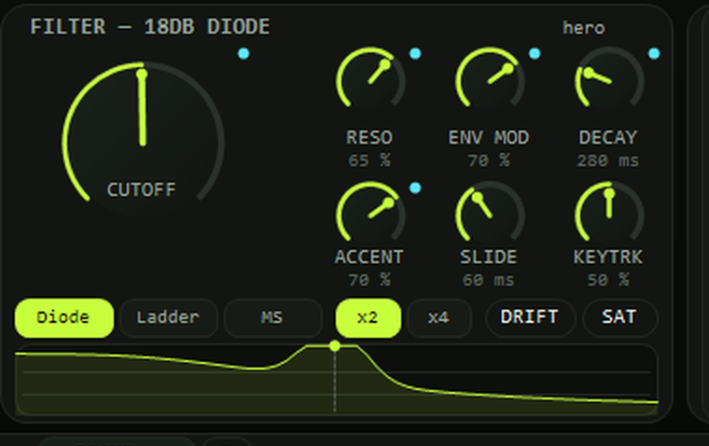Click the DECAY value 280 ms
This screenshot has height=446, width=709.
pyautogui.click(x=608, y=160)
